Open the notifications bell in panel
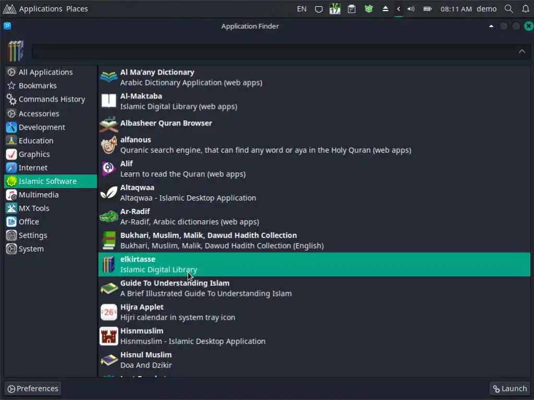Viewport: 534px width, 400px height. pyautogui.click(x=526, y=9)
